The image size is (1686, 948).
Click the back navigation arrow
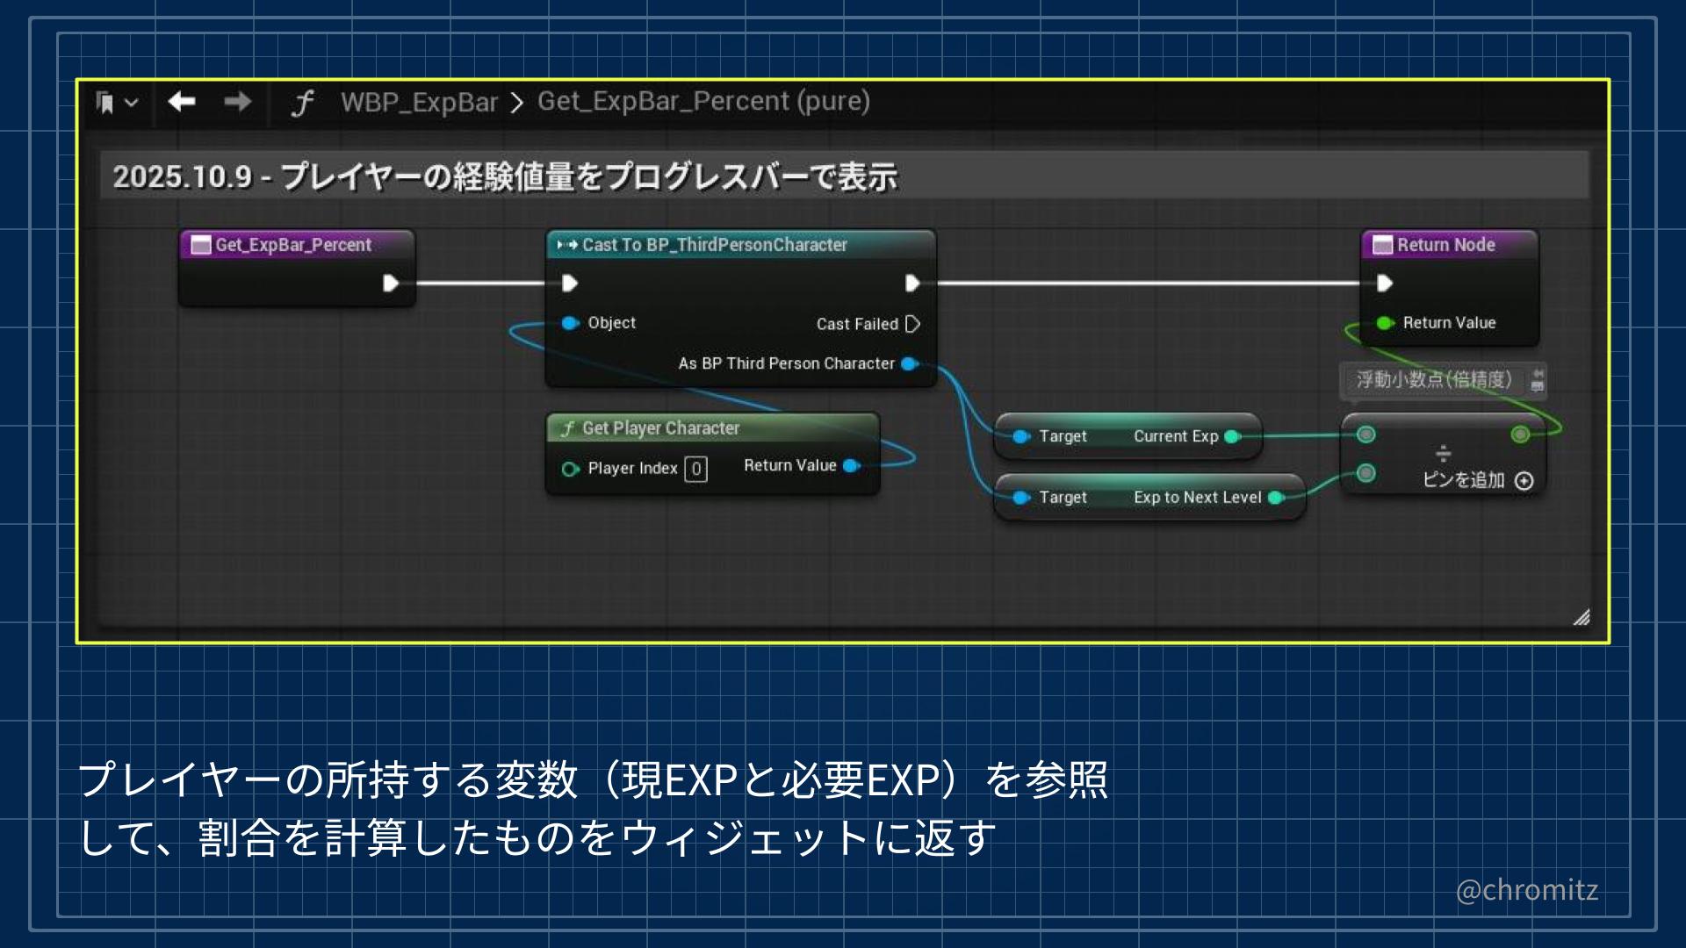coord(182,102)
